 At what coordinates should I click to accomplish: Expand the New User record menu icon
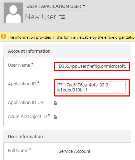coord(62,17)
